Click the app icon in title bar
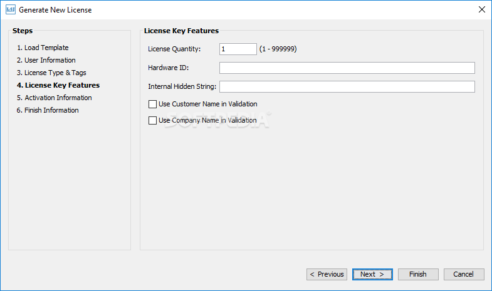This screenshot has width=492, height=291. (x=11, y=10)
